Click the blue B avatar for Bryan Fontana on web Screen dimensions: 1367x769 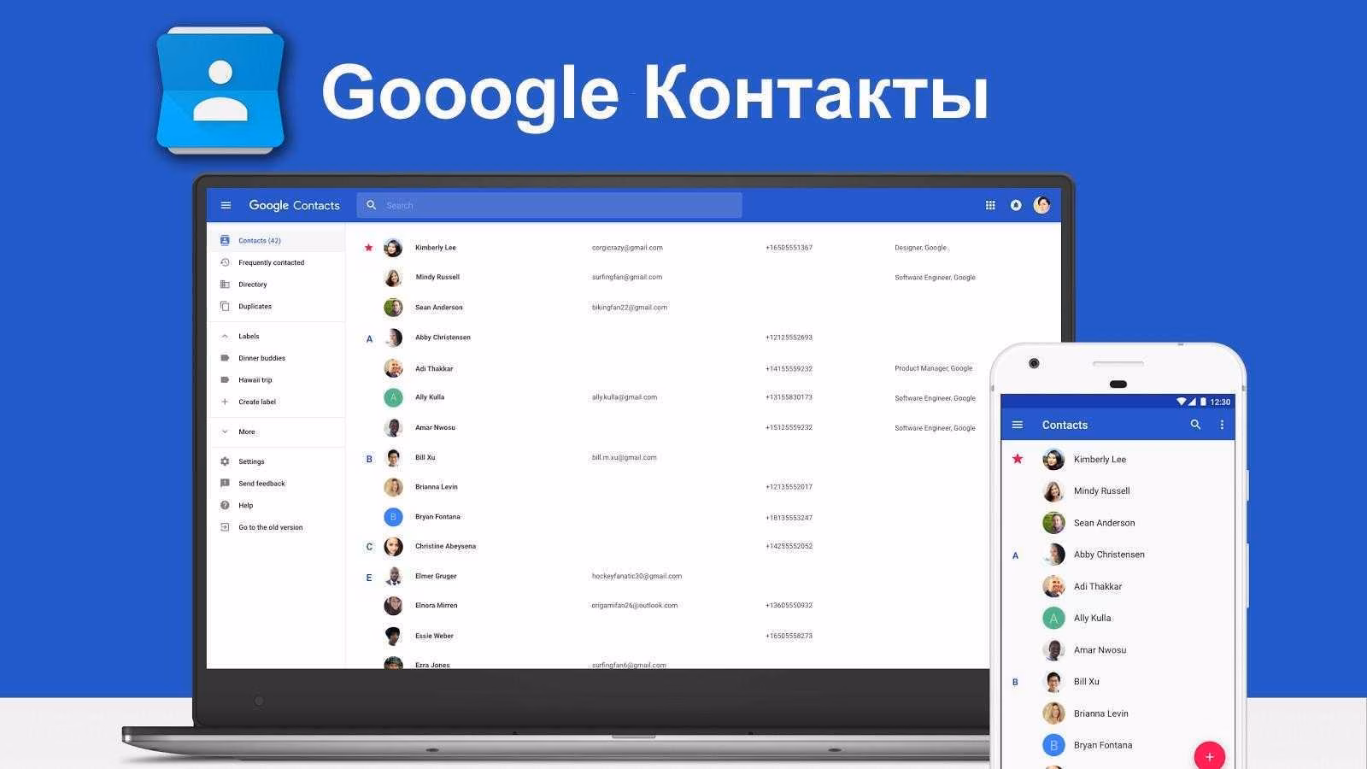(x=393, y=517)
